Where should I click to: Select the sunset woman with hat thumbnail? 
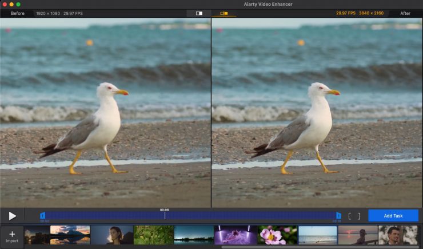(x=358, y=235)
